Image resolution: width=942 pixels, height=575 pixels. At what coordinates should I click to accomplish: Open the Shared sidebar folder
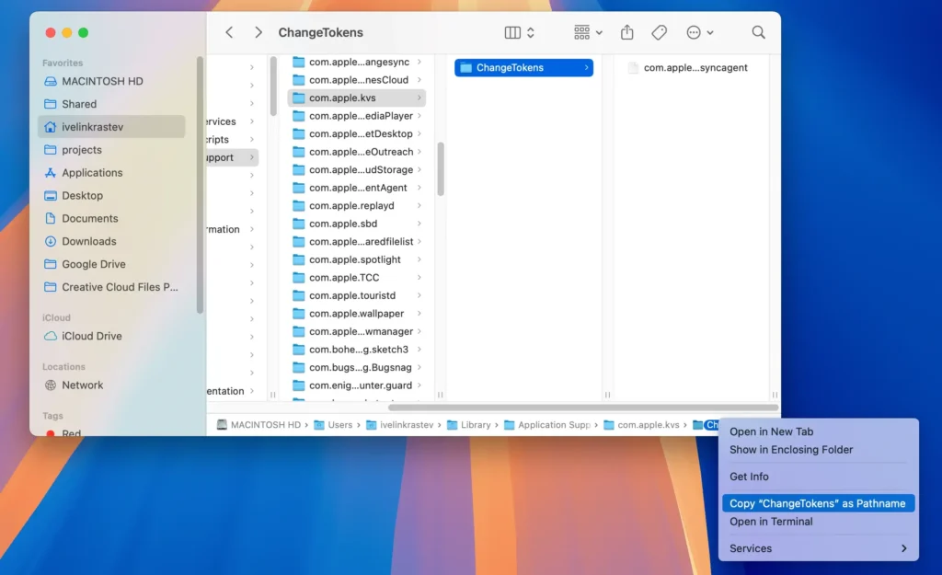(111, 104)
